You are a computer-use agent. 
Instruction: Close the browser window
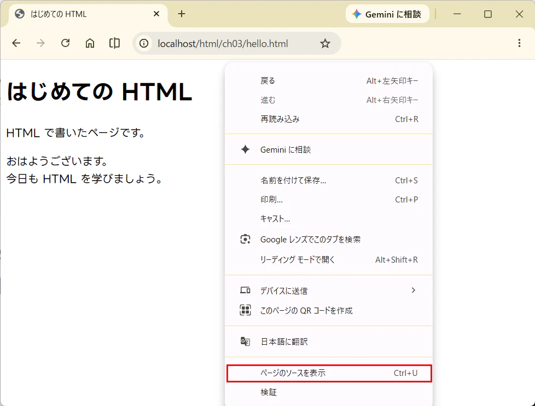tap(519, 14)
